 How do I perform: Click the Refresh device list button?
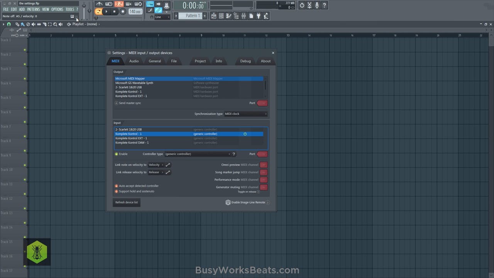[127, 202]
